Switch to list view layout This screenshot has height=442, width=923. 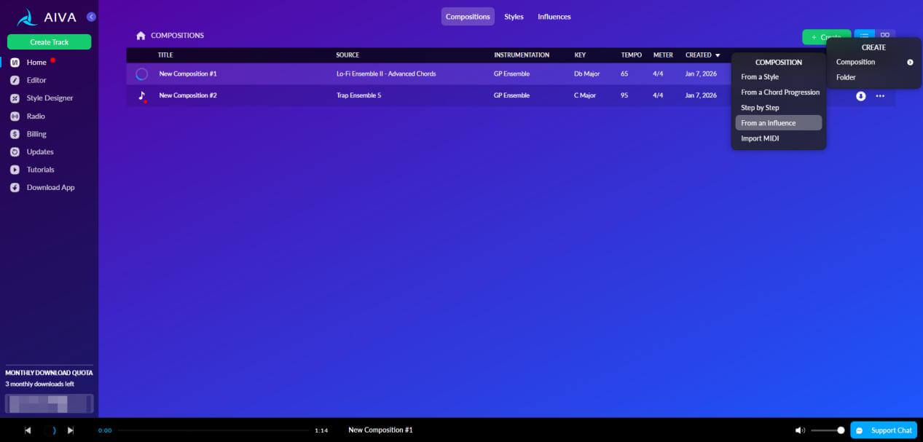tap(865, 35)
